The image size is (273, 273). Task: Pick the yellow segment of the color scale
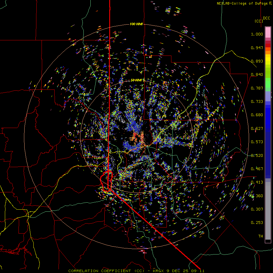coord(268,59)
